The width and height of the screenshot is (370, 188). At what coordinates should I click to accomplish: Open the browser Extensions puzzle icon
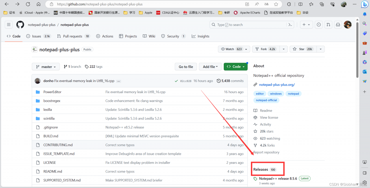coord(289,4)
